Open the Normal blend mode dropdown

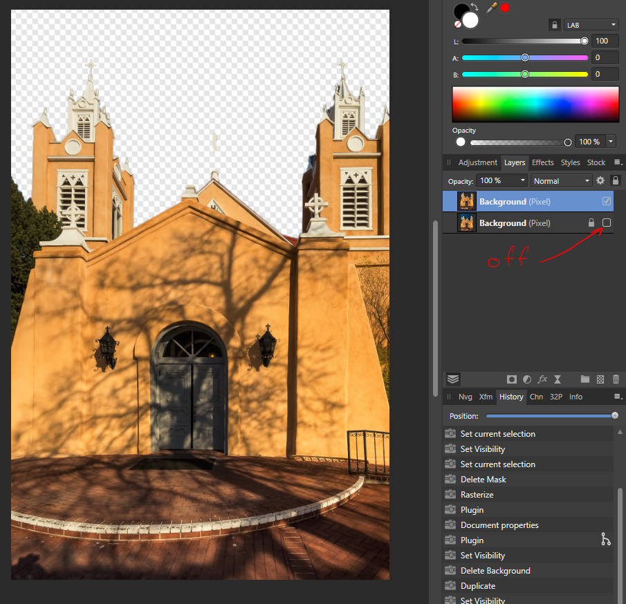point(561,180)
